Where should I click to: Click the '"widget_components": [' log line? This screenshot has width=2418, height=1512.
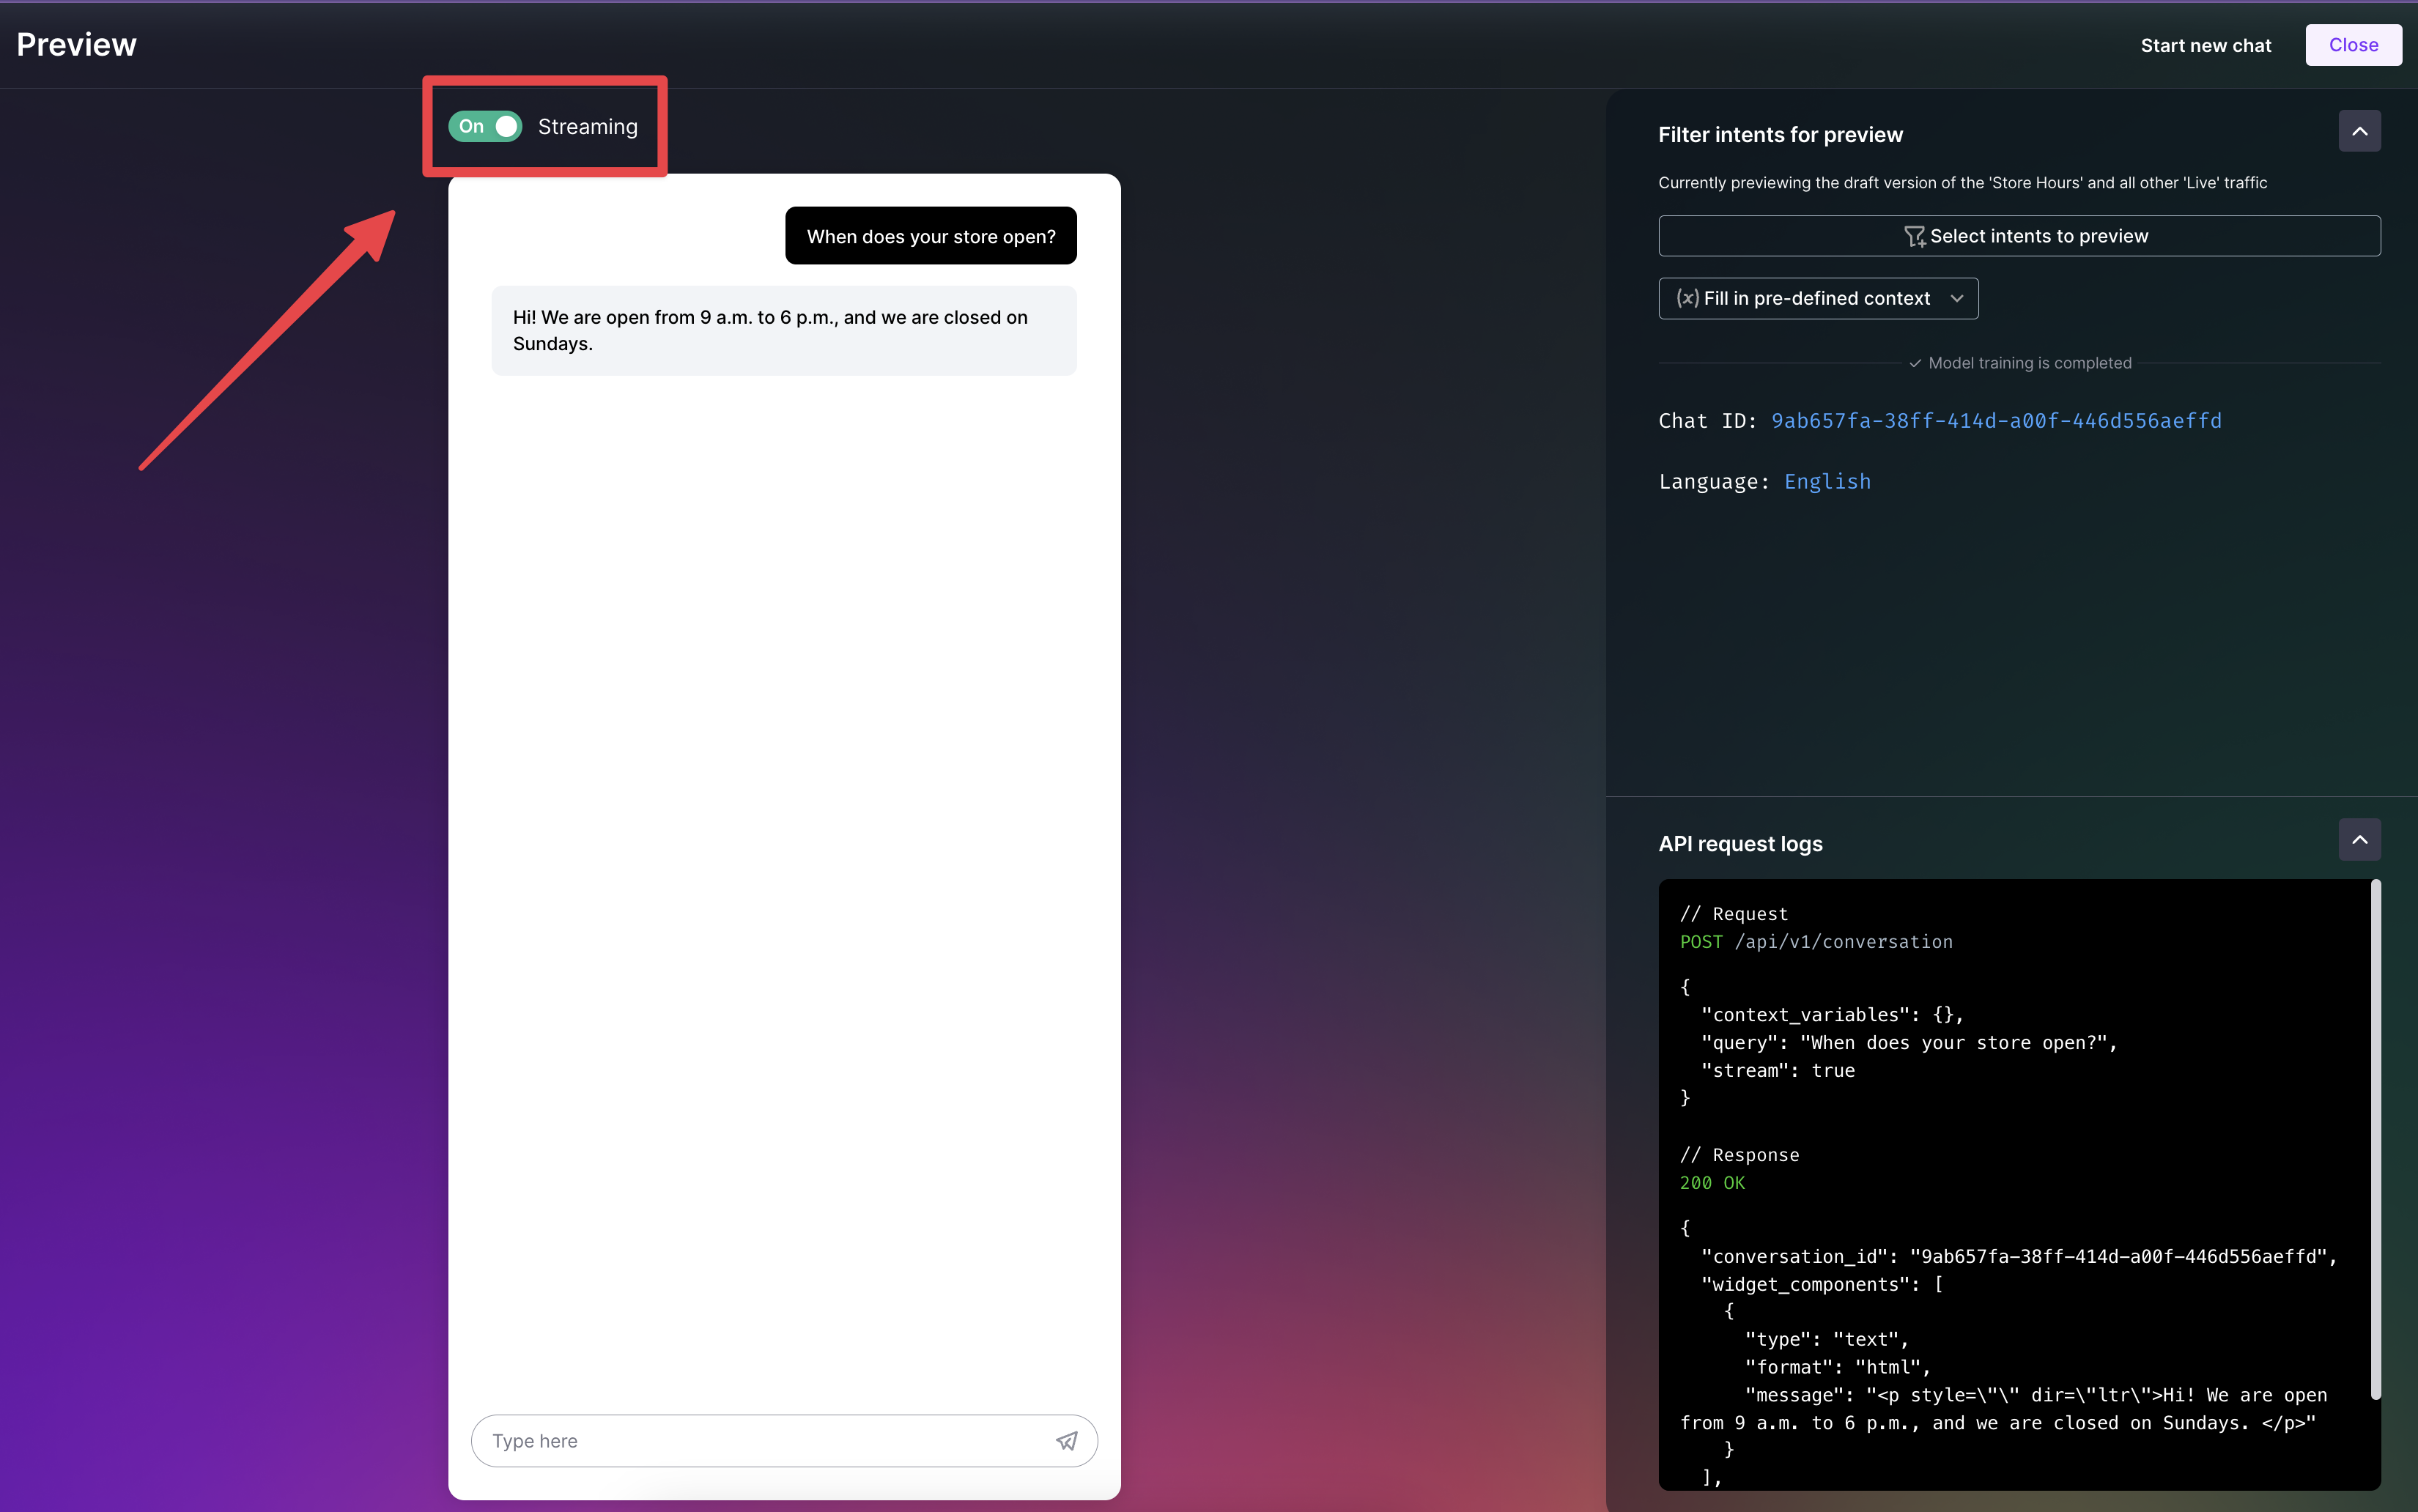click(1822, 1284)
